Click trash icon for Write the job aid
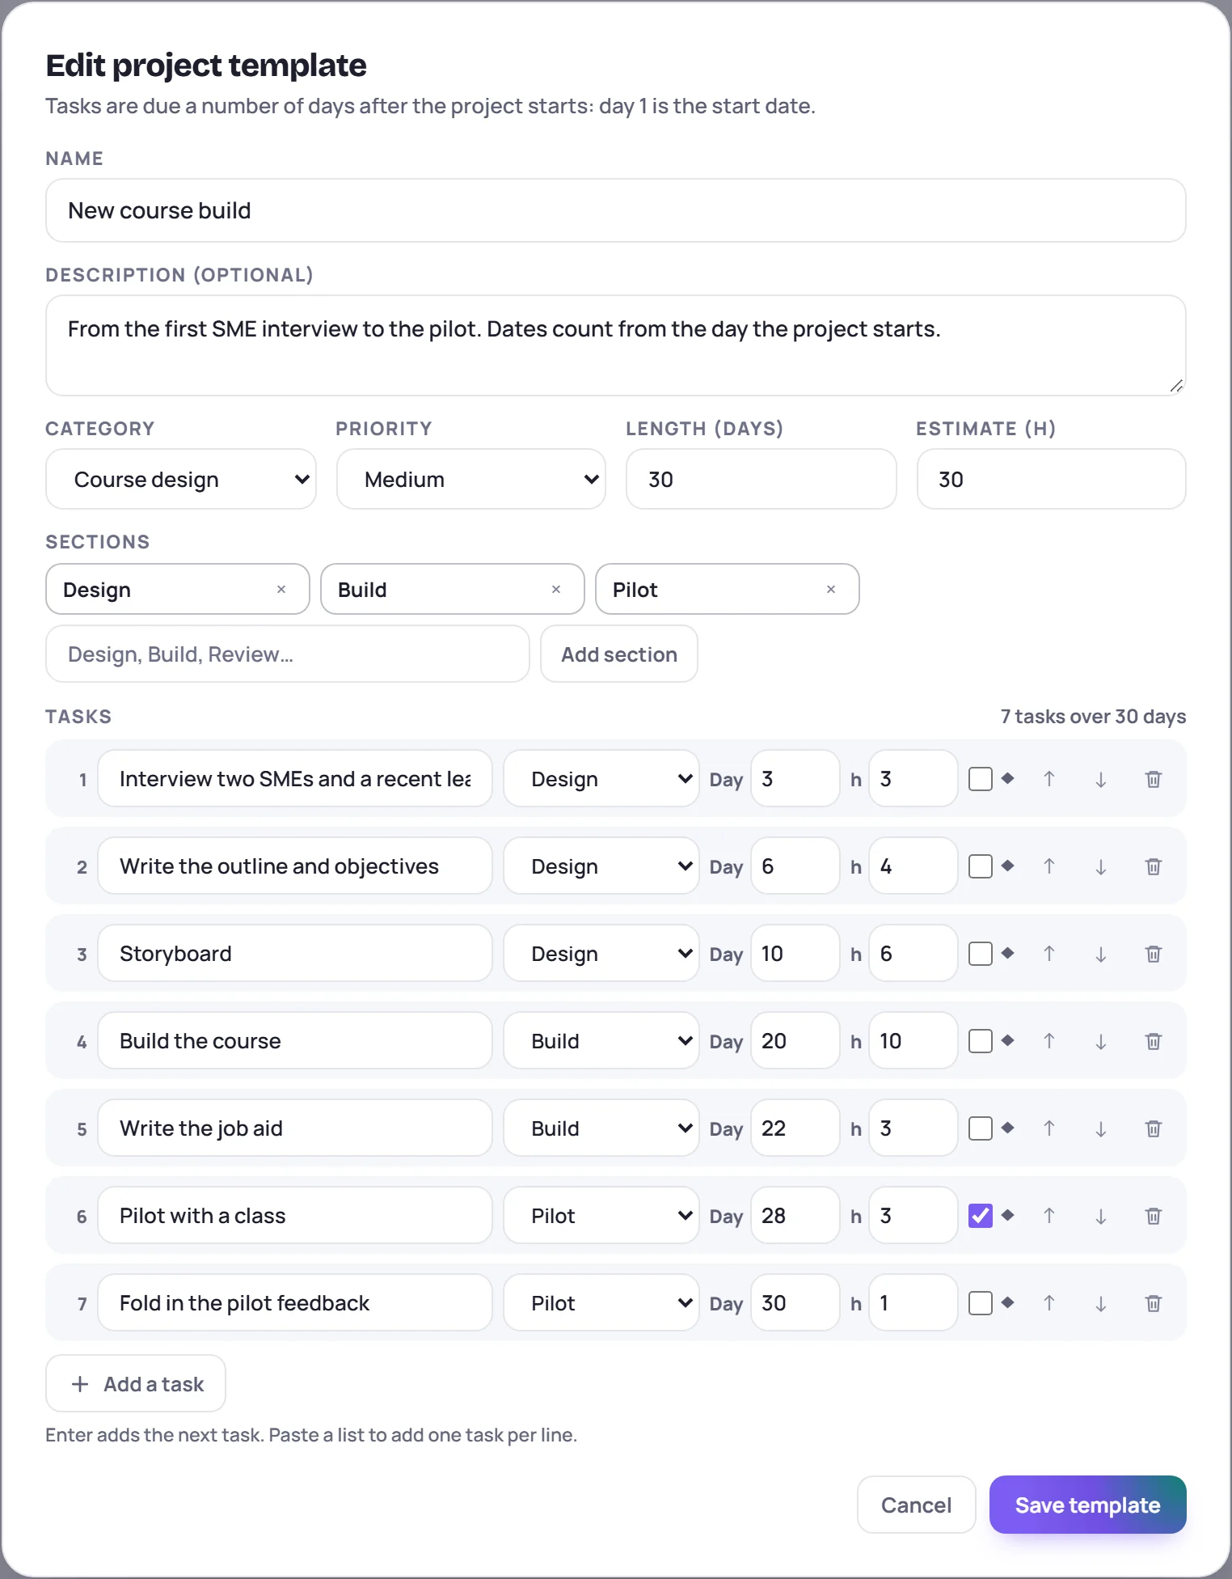Image resolution: width=1232 pixels, height=1579 pixels. 1154,1128
